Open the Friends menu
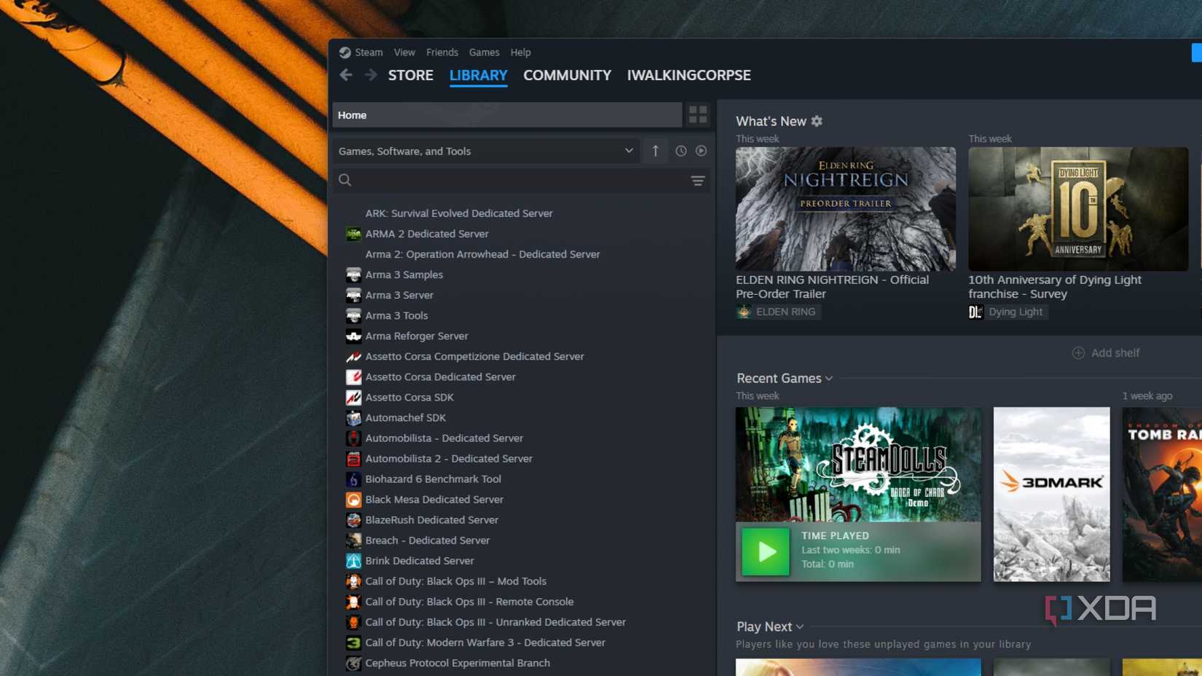Image resolution: width=1202 pixels, height=676 pixels. point(442,52)
